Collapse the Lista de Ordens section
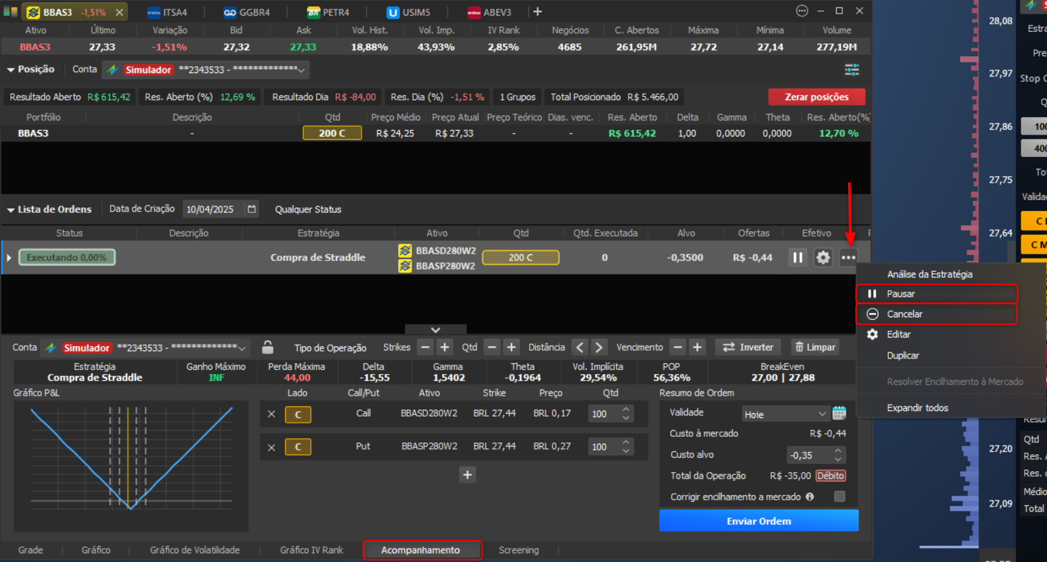Viewport: 1047px width, 562px height. tap(11, 210)
